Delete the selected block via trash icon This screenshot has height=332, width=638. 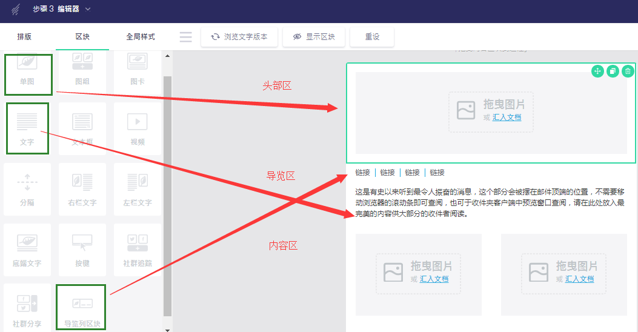click(x=628, y=71)
